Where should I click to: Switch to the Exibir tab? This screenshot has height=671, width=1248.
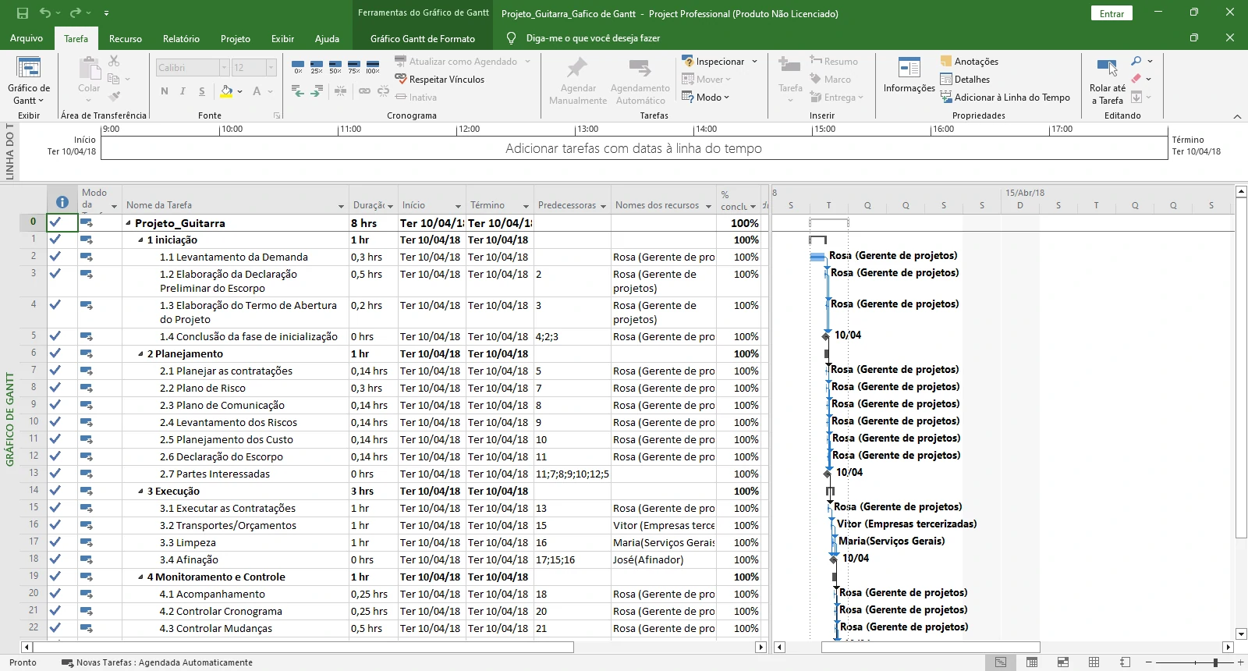coord(282,38)
